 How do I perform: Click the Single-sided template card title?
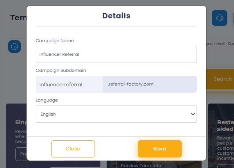coord(21,122)
